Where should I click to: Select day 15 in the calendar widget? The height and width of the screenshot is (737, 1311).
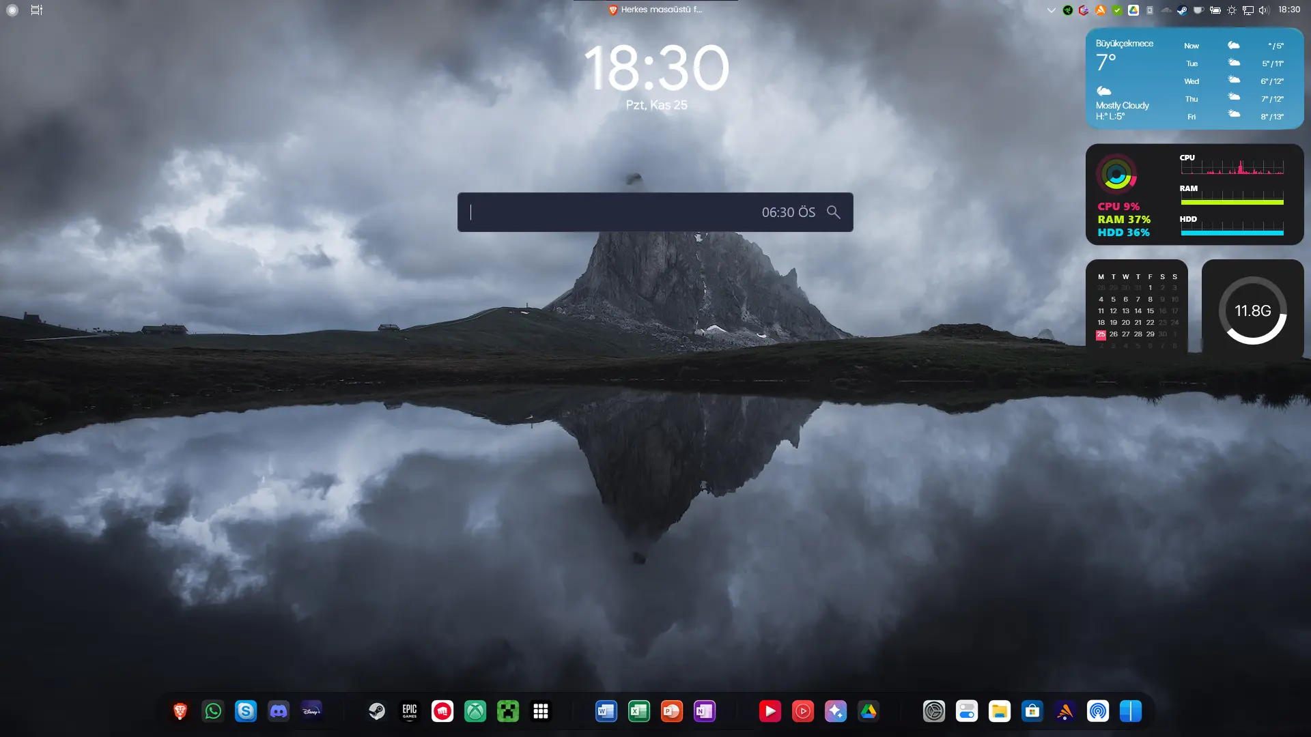pos(1151,311)
